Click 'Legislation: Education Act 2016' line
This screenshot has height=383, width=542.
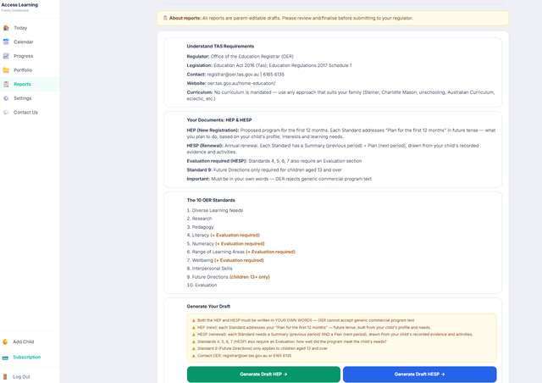click(269, 65)
